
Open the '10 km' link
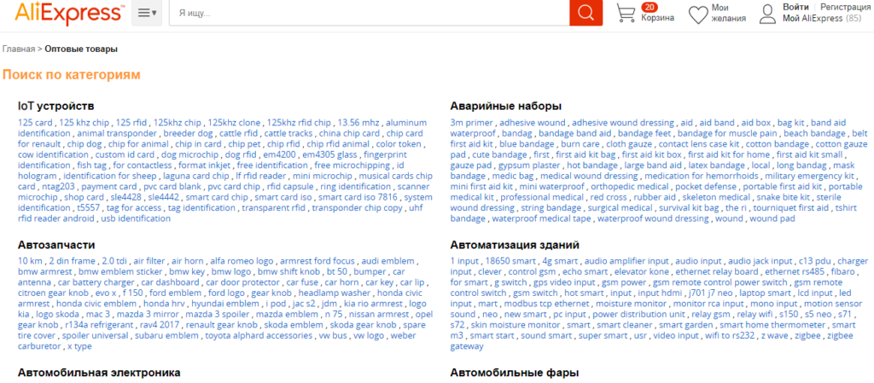coord(30,261)
